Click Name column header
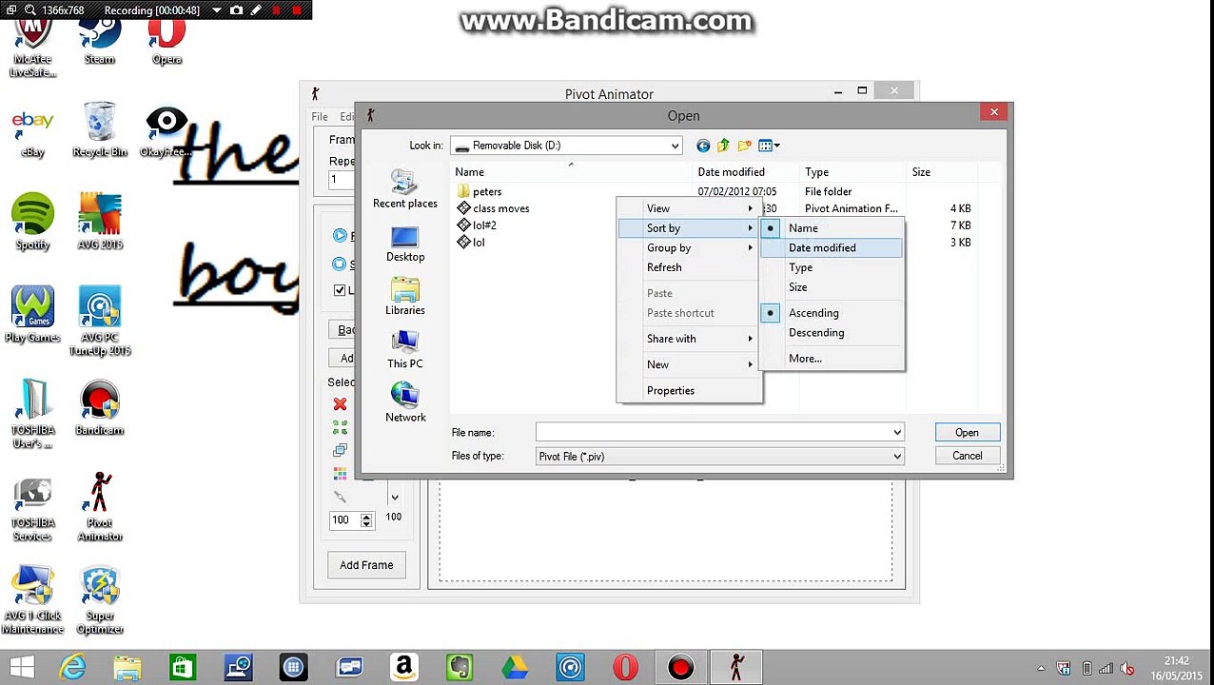This screenshot has height=685, width=1214. [572, 172]
